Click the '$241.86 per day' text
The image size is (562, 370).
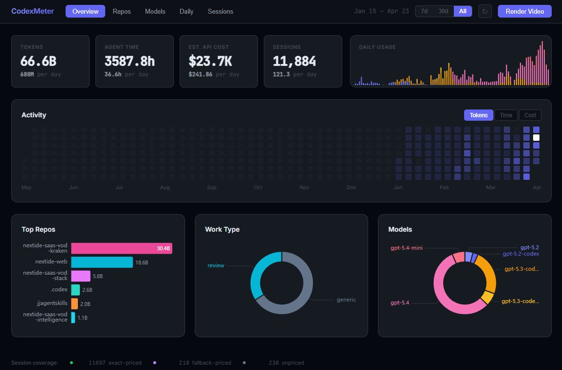tap(213, 74)
